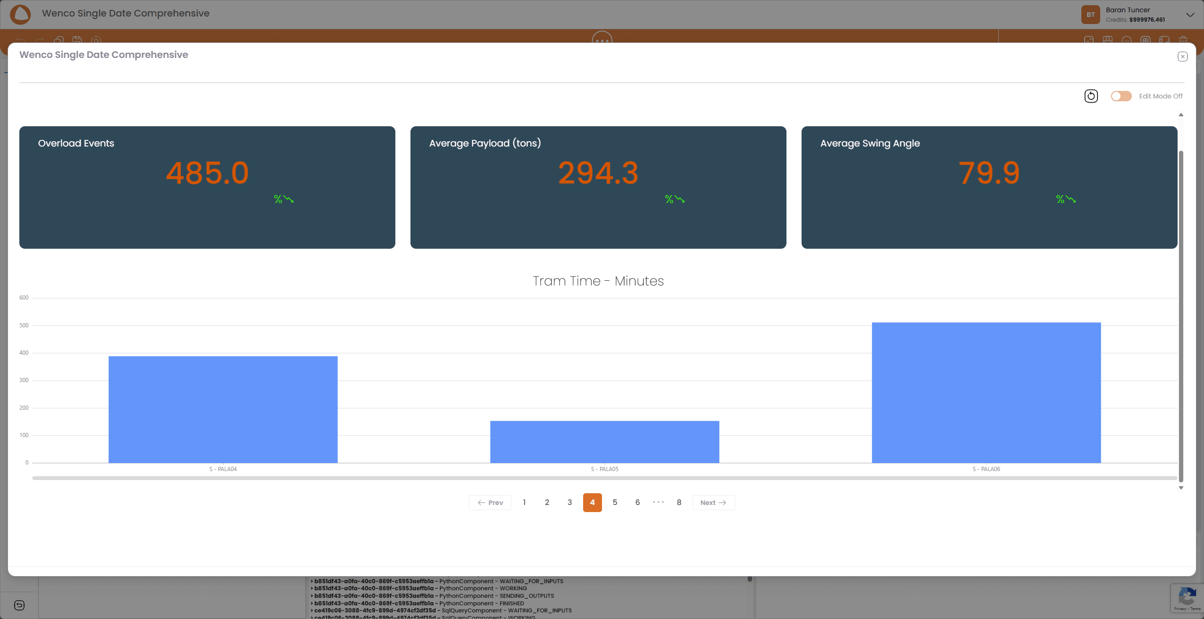Viewport: 1204px width, 619px height.
Task: Click the trash delete icon at top right
Action: (x=1183, y=40)
